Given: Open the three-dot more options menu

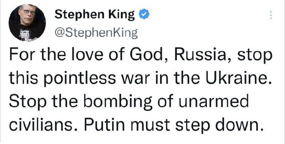Looking at the screenshot, I should (270, 16).
